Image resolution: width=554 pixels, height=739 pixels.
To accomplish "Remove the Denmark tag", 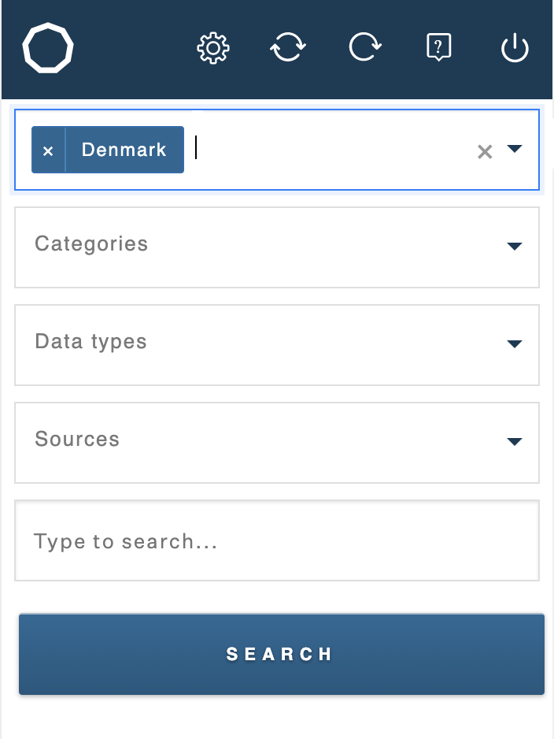I will click(x=48, y=150).
